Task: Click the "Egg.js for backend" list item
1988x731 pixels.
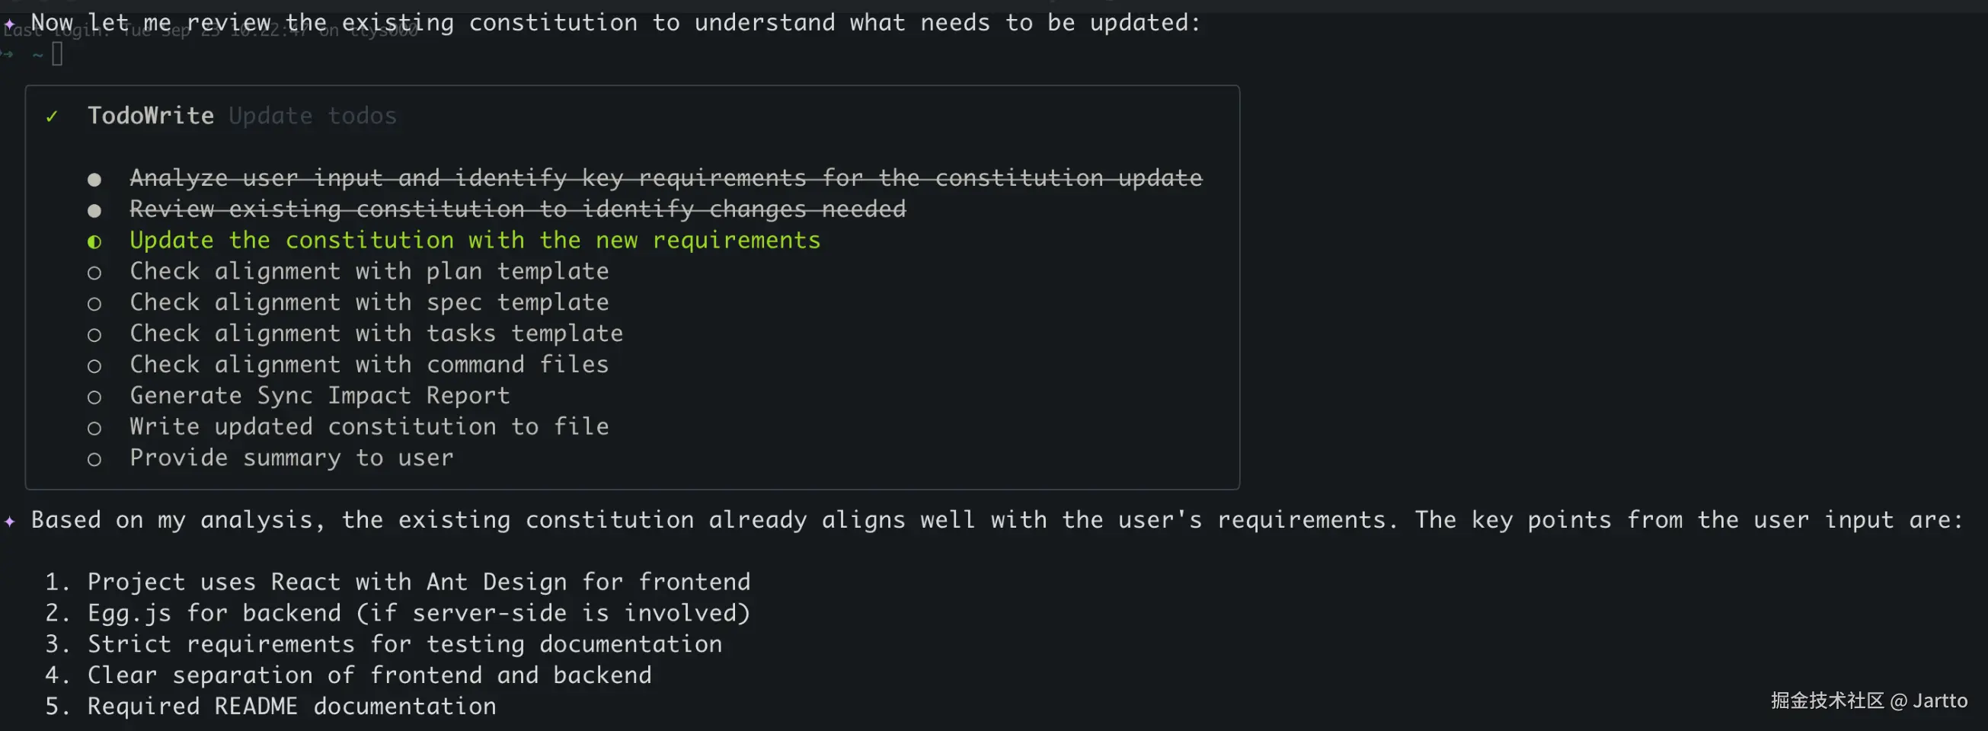Action: click(418, 613)
